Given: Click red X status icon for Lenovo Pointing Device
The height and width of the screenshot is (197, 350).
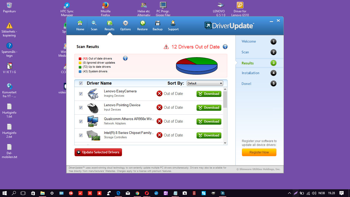Looking at the screenshot, I should 159,107.
